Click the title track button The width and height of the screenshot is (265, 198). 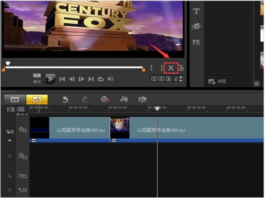(x=23, y=176)
